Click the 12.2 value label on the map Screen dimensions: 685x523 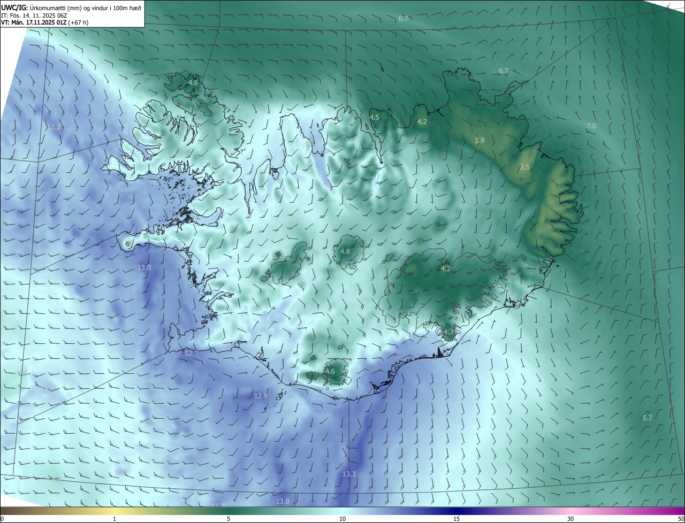click(x=54, y=127)
